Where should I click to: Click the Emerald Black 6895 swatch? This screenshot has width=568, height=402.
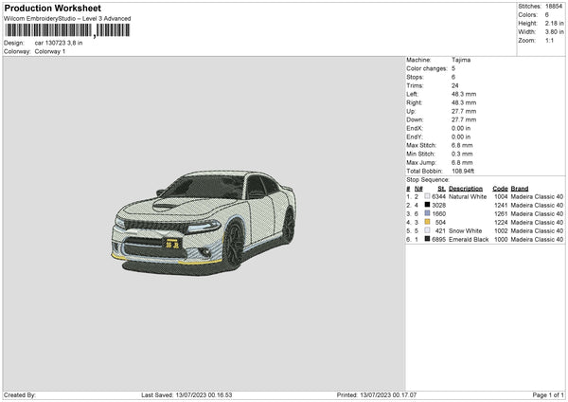tap(428, 239)
